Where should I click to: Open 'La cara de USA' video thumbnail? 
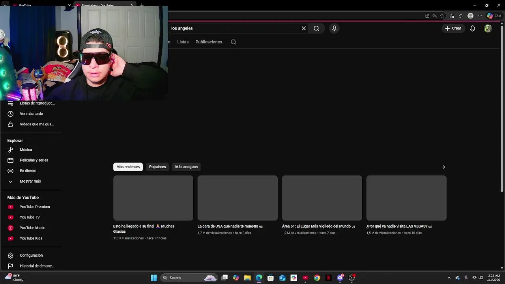click(238, 198)
